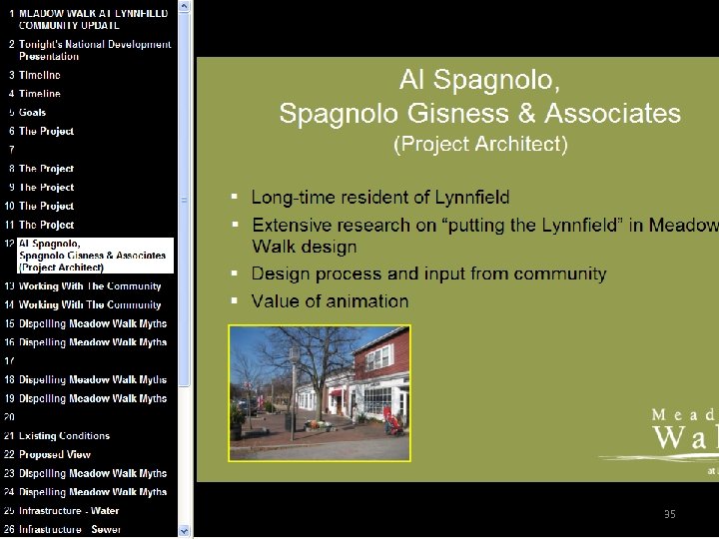Click the outline scrollbar up arrow
Viewport: 719px width, 539px height.
pos(184,6)
